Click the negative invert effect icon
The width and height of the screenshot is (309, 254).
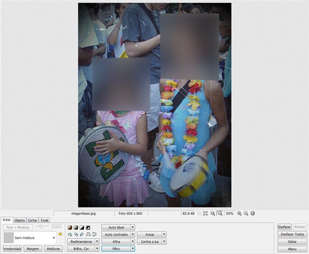point(88,228)
